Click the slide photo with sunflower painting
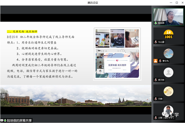The image size is (185, 123). [103, 38]
